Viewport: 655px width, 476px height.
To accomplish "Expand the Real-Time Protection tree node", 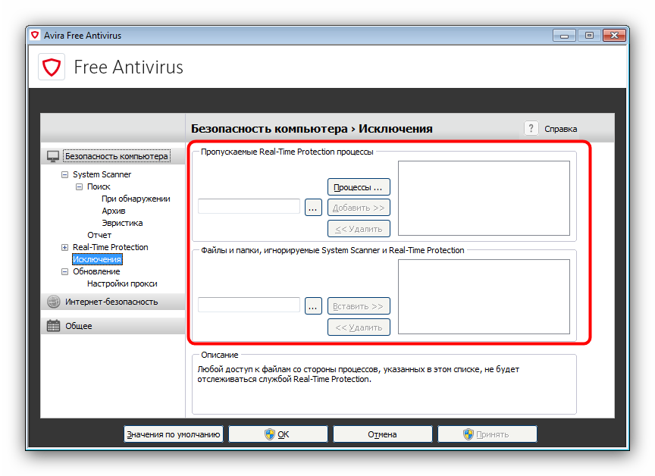I will [x=64, y=247].
